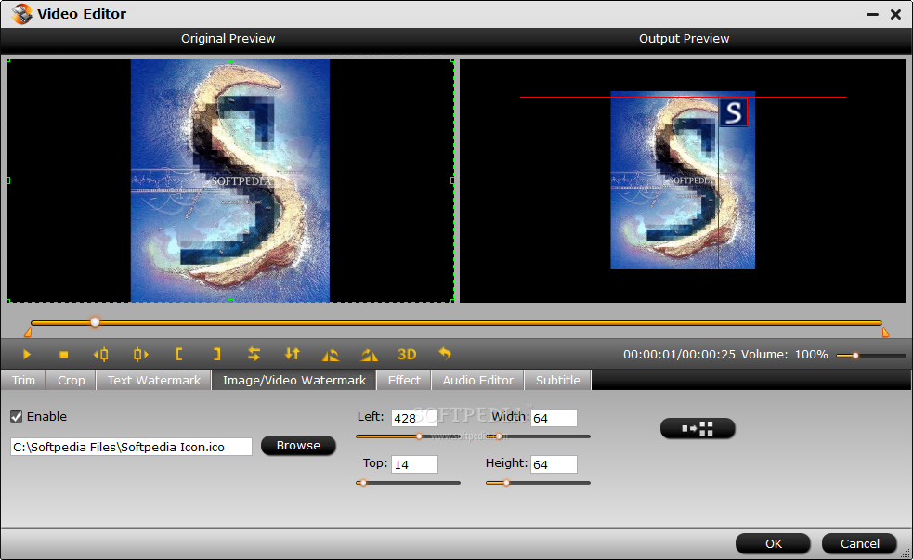Rotate the video clockwise

click(369, 354)
